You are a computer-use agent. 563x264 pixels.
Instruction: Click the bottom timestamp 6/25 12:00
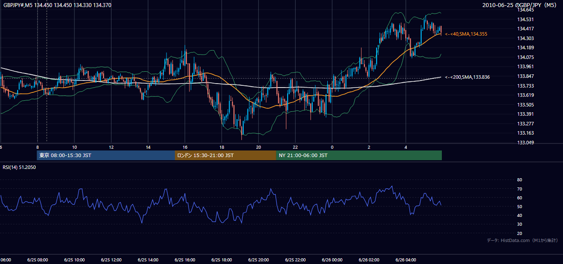pos(111,260)
